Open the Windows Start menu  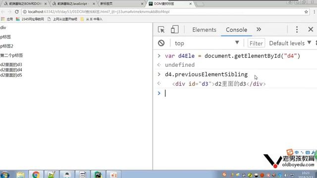(5, 175)
